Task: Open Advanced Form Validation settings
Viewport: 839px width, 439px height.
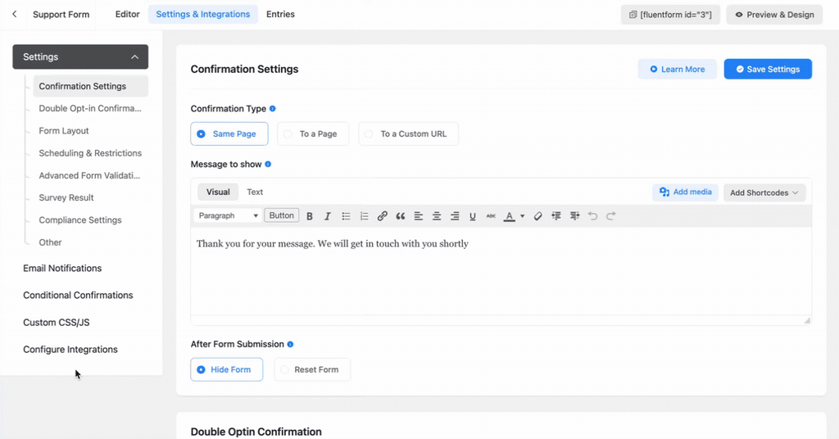Action: click(89, 175)
